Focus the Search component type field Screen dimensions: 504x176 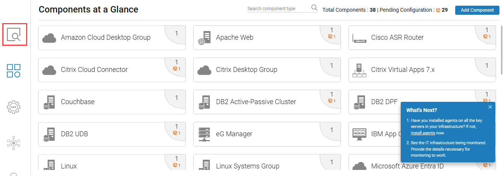click(x=278, y=9)
